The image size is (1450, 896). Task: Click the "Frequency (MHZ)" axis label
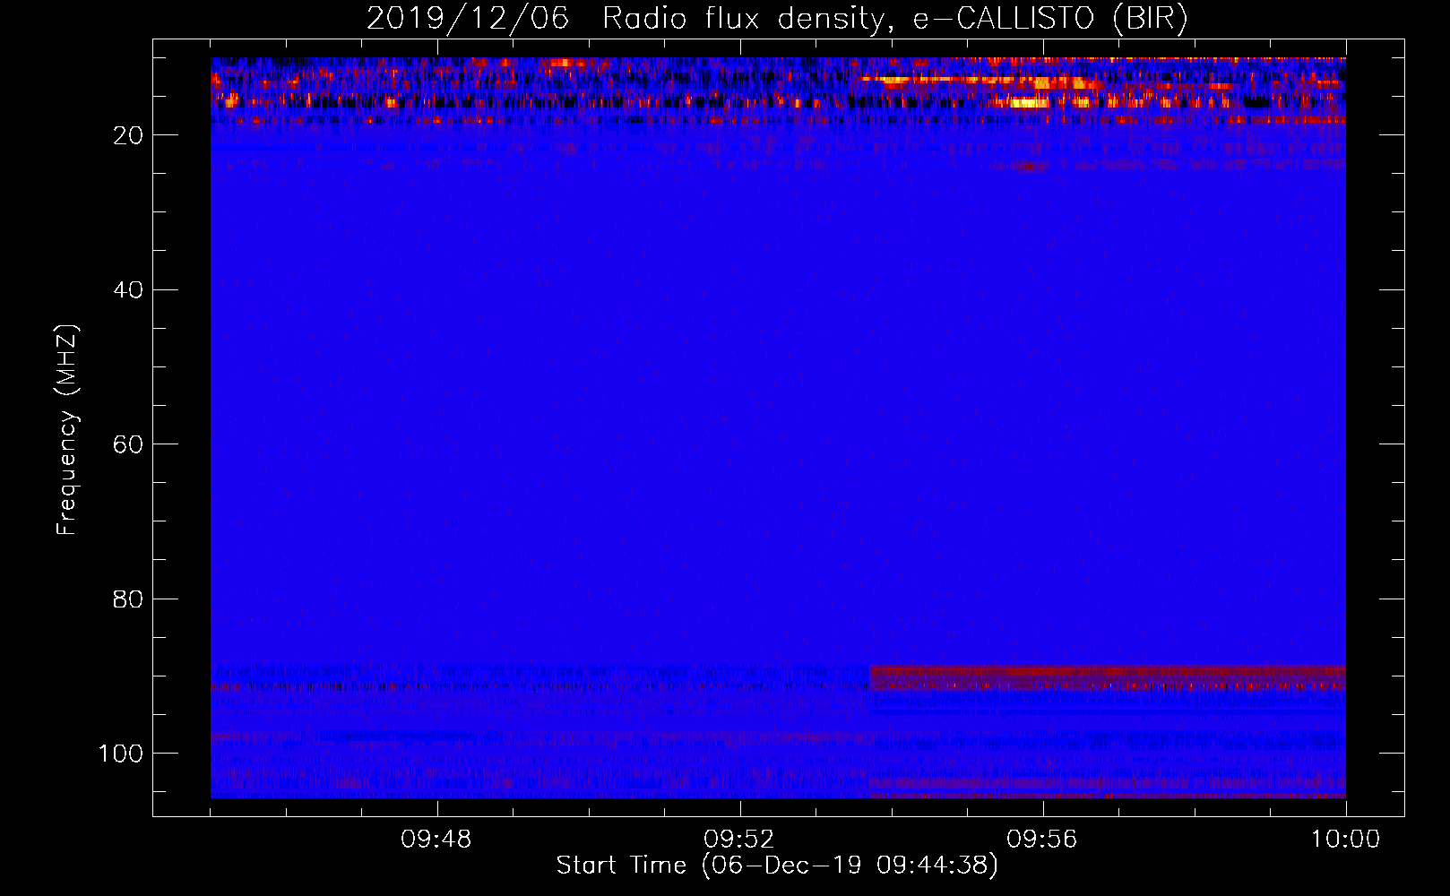click(x=67, y=430)
